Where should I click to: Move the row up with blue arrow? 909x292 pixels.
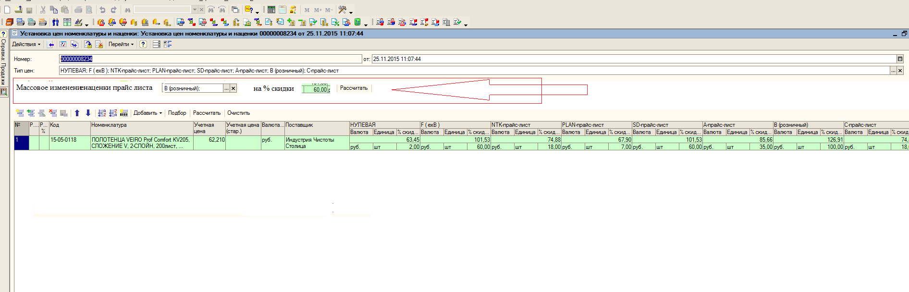pos(77,113)
